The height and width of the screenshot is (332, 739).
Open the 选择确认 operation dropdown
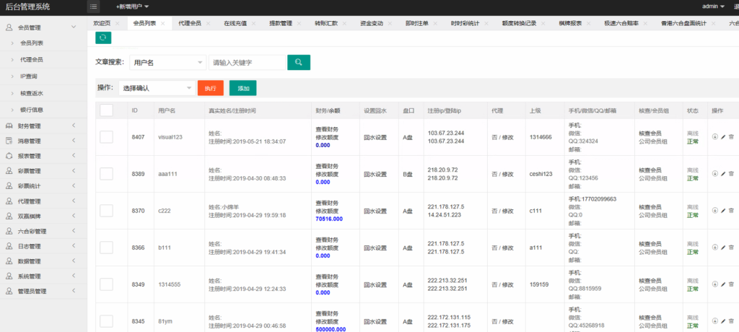155,88
